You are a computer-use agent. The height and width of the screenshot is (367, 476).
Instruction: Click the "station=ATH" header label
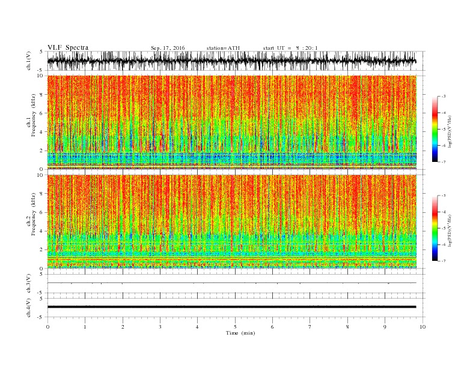point(223,48)
